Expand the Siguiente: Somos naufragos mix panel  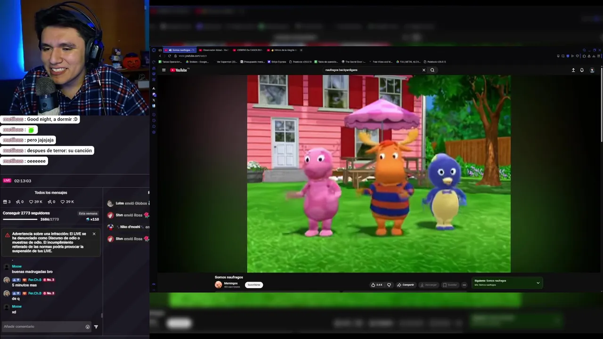(x=538, y=283)
